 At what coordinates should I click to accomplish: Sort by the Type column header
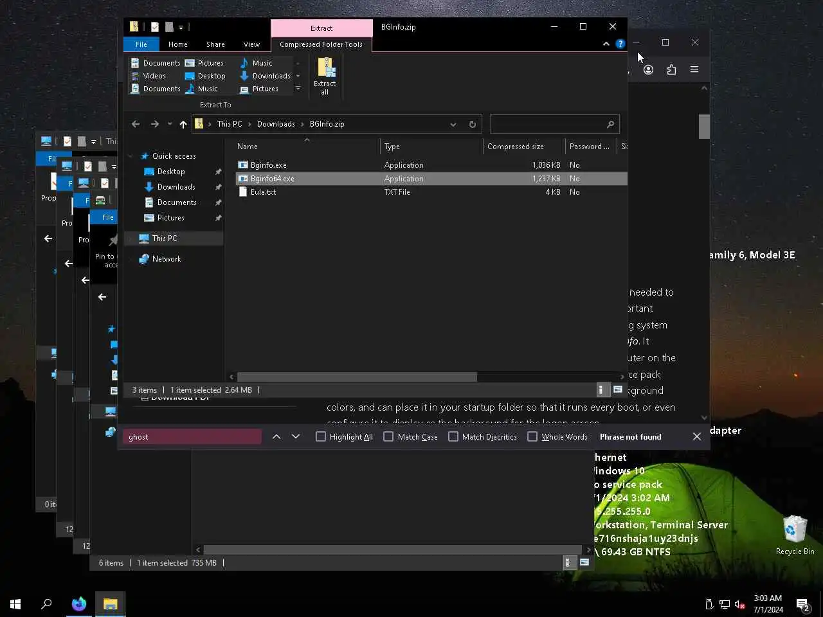431,147
